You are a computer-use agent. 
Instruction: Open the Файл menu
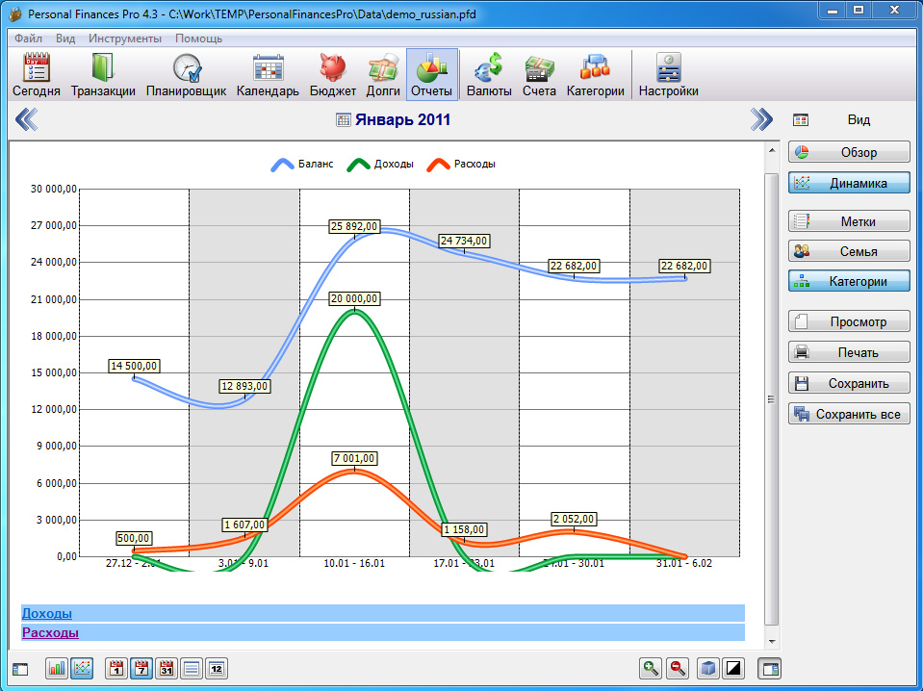click(28, 38)
